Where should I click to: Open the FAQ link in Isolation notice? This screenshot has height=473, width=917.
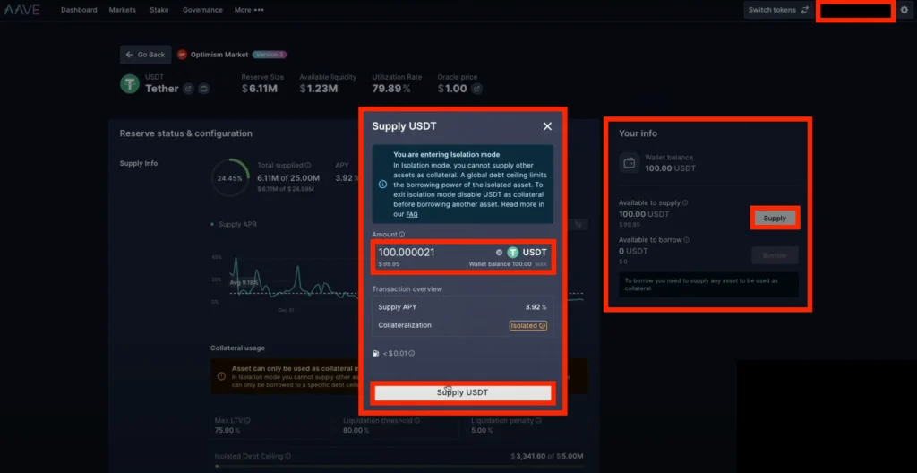pyautogui.click(x=411, y=214)
